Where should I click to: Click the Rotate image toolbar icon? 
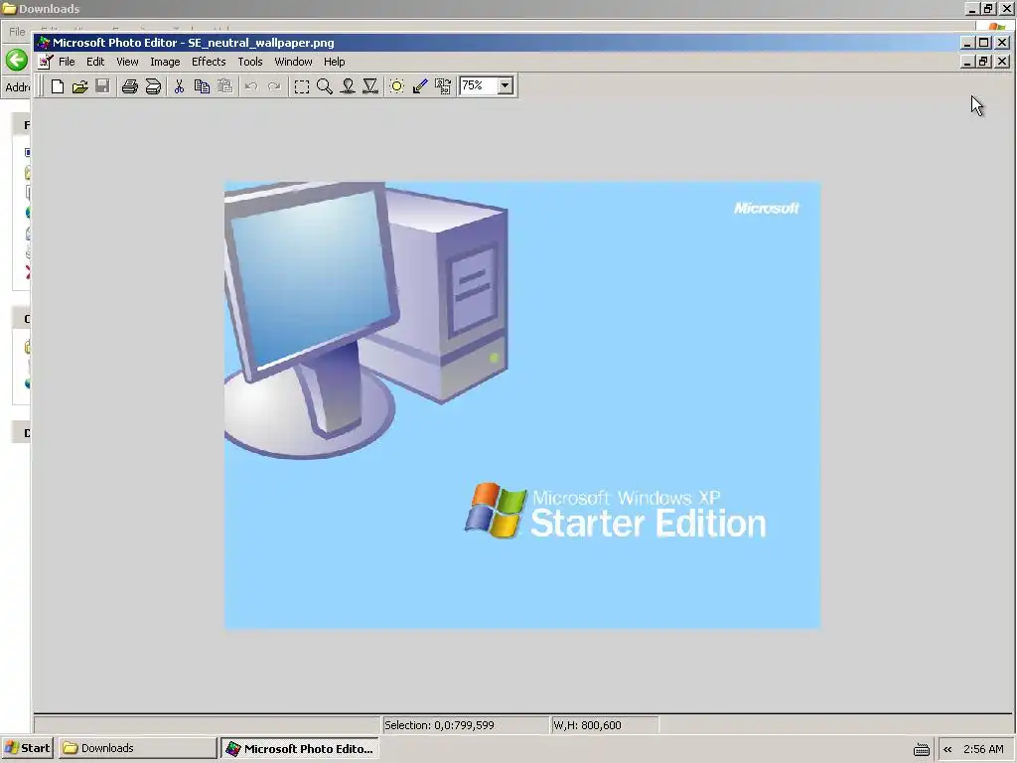(x=443, y=86)
